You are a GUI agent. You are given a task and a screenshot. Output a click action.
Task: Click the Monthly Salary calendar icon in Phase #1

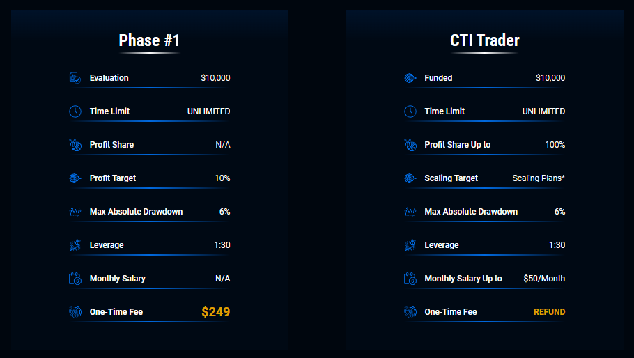coord(75,279)
